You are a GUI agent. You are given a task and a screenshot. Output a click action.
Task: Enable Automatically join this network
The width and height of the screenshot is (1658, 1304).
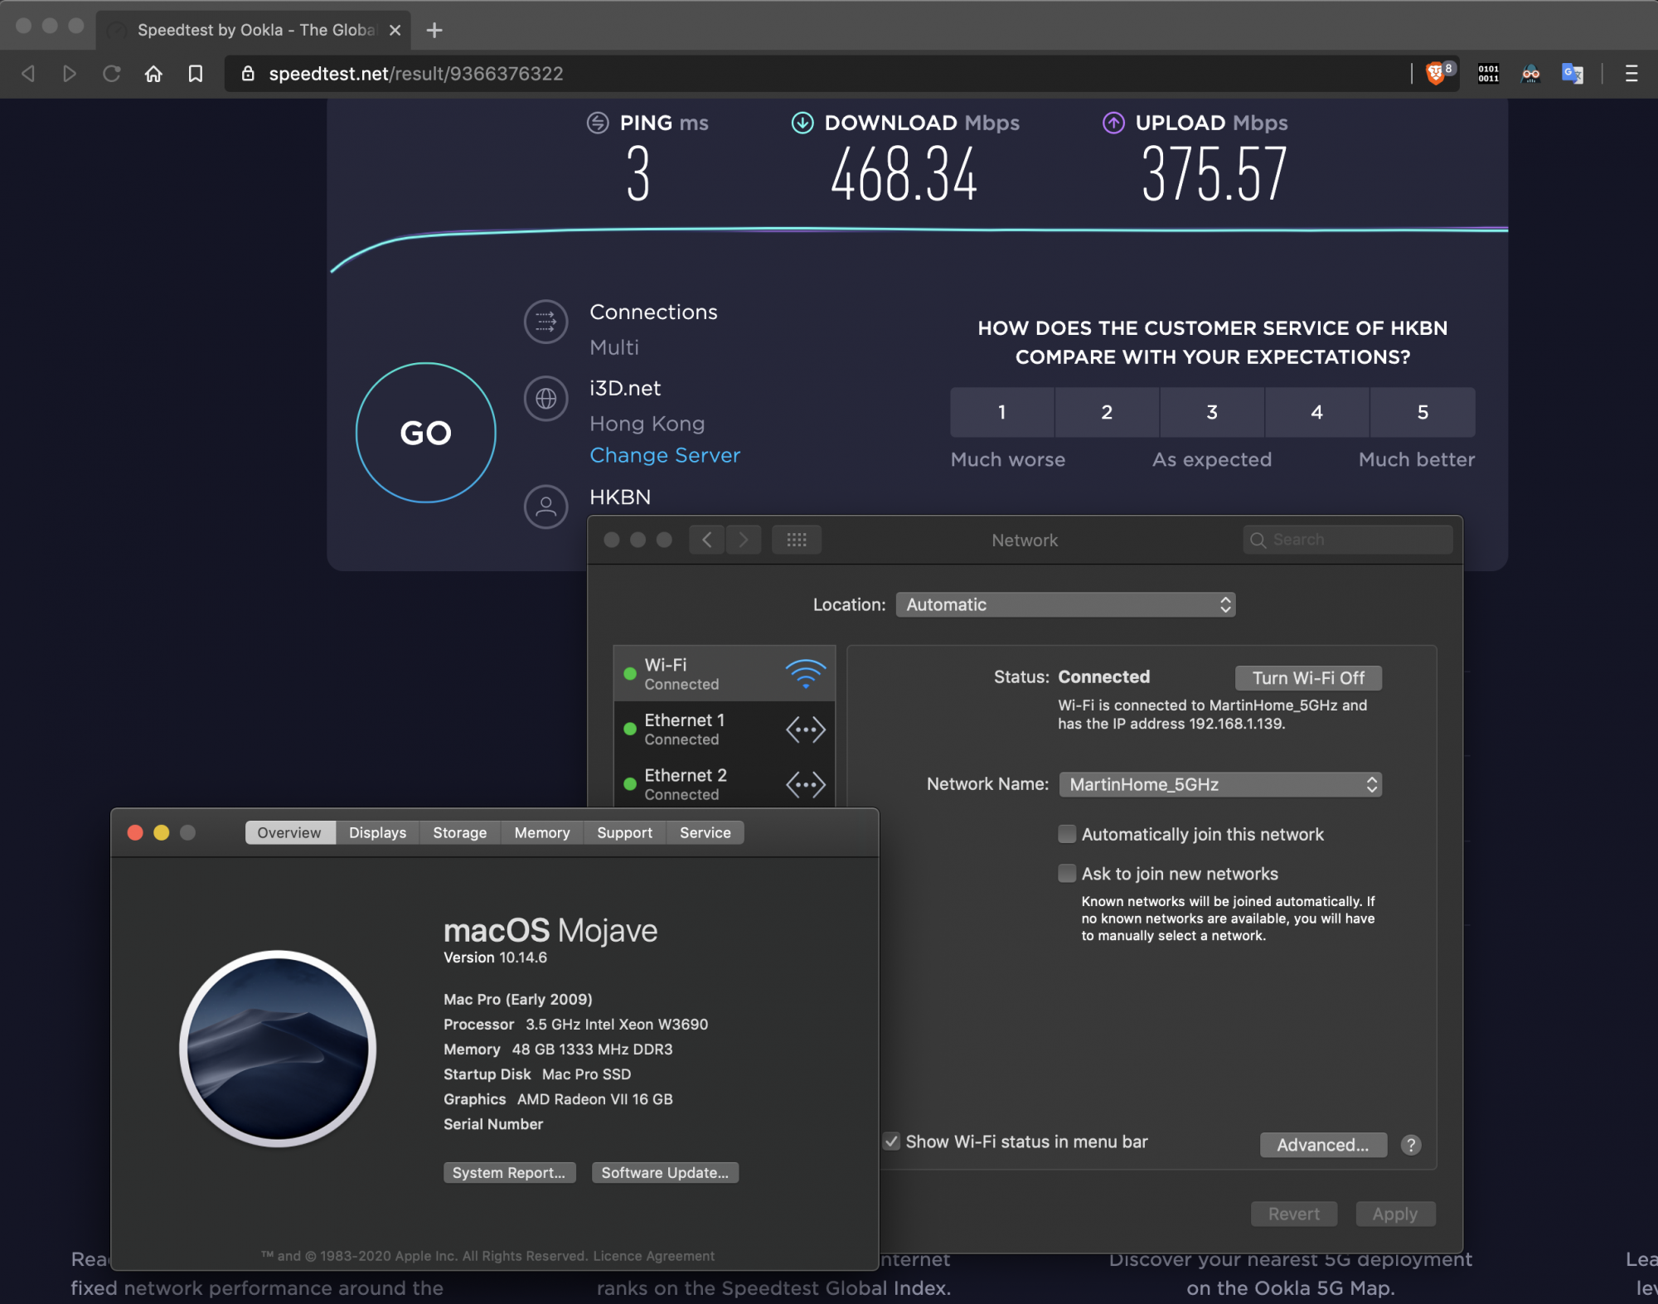[x=1067, y=834]
